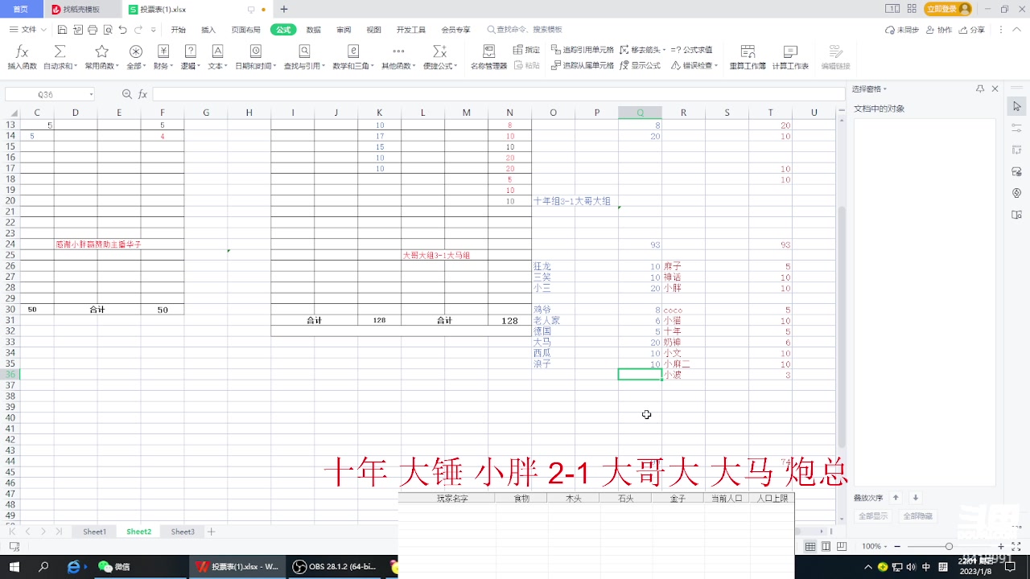Image resolution: width=1030 pixels, height=579 pixels.
Task: Open the zoom percentage dropdown
Action: (x=875, y=546)
